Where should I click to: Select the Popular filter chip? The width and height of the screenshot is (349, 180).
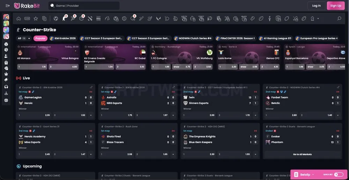(x=40, y=38)
